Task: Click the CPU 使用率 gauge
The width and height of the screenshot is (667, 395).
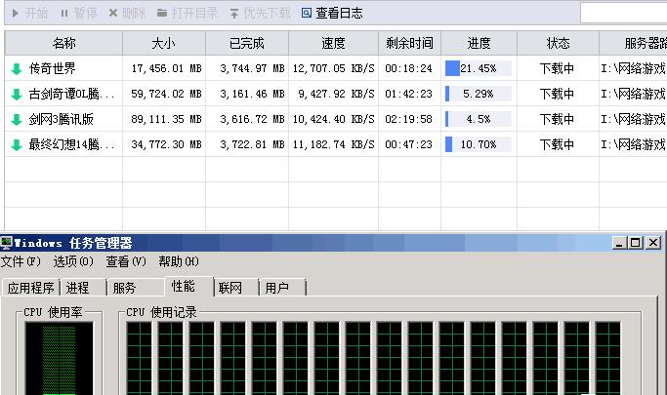Action: [60, 359]
